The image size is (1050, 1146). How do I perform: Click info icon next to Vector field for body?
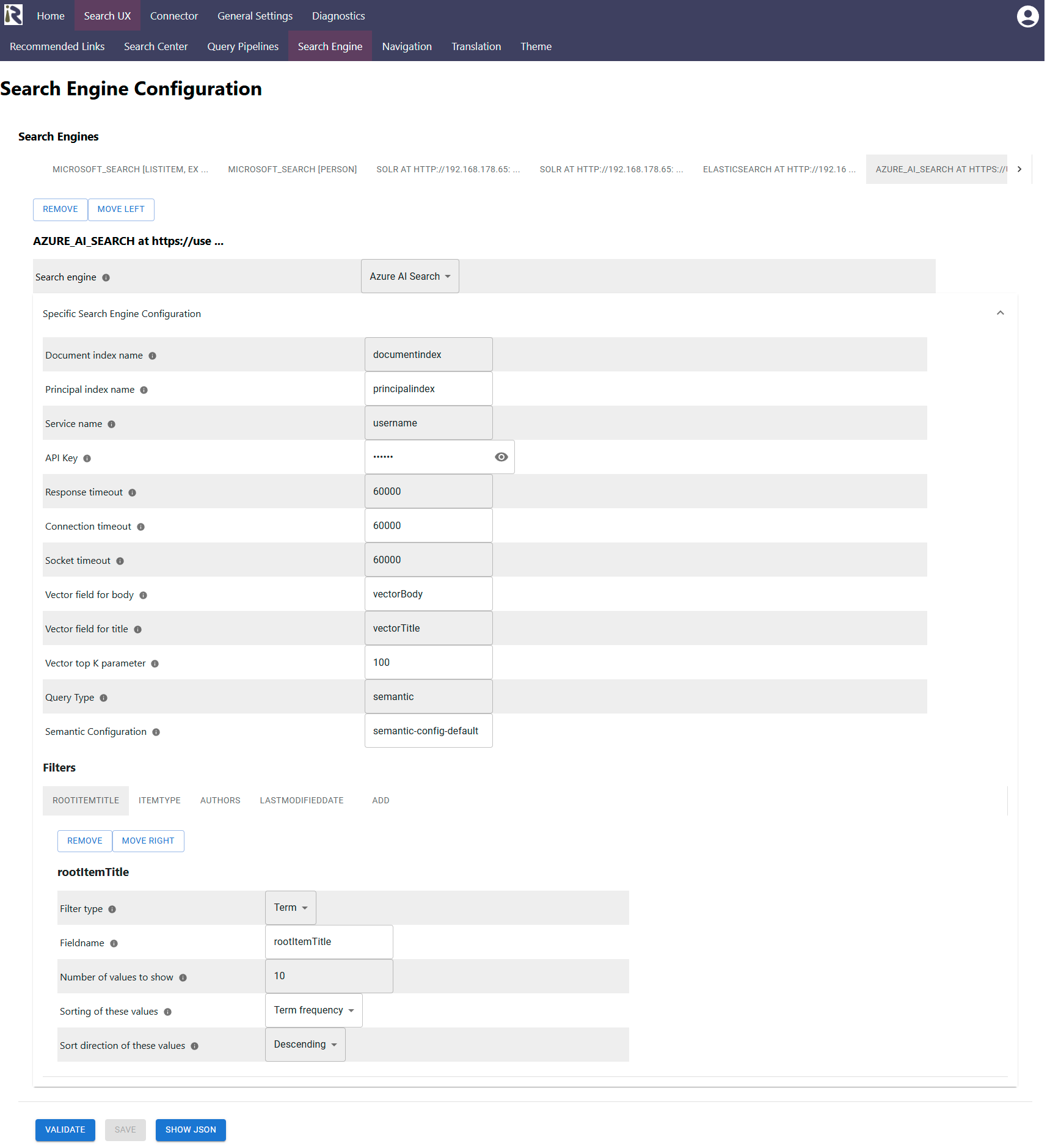point(144,595)
